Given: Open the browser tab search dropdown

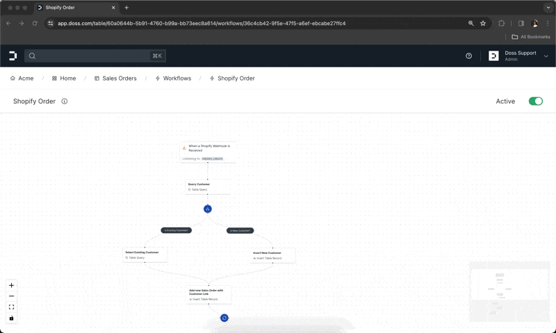Looking at the screenshot, I should [x=548, y=8].
